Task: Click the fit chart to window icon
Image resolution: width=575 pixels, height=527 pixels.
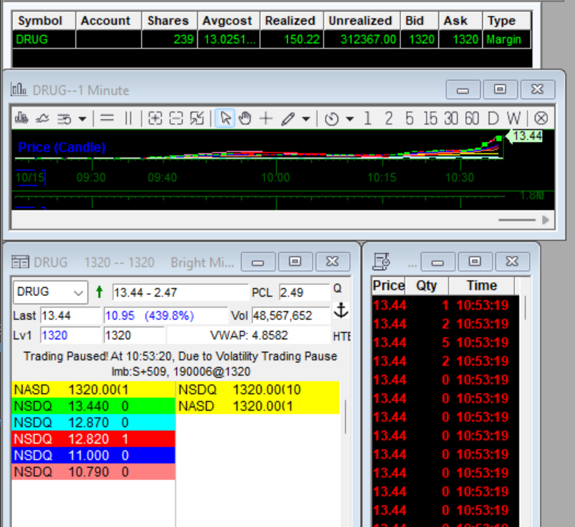Action: [197, 118]
